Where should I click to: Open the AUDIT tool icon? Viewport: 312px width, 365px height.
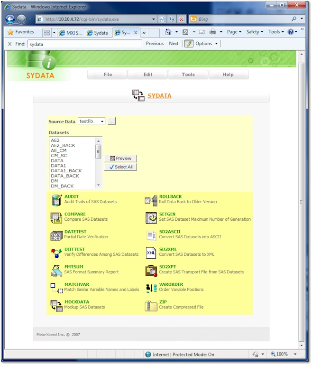click(x=56, y=200)
